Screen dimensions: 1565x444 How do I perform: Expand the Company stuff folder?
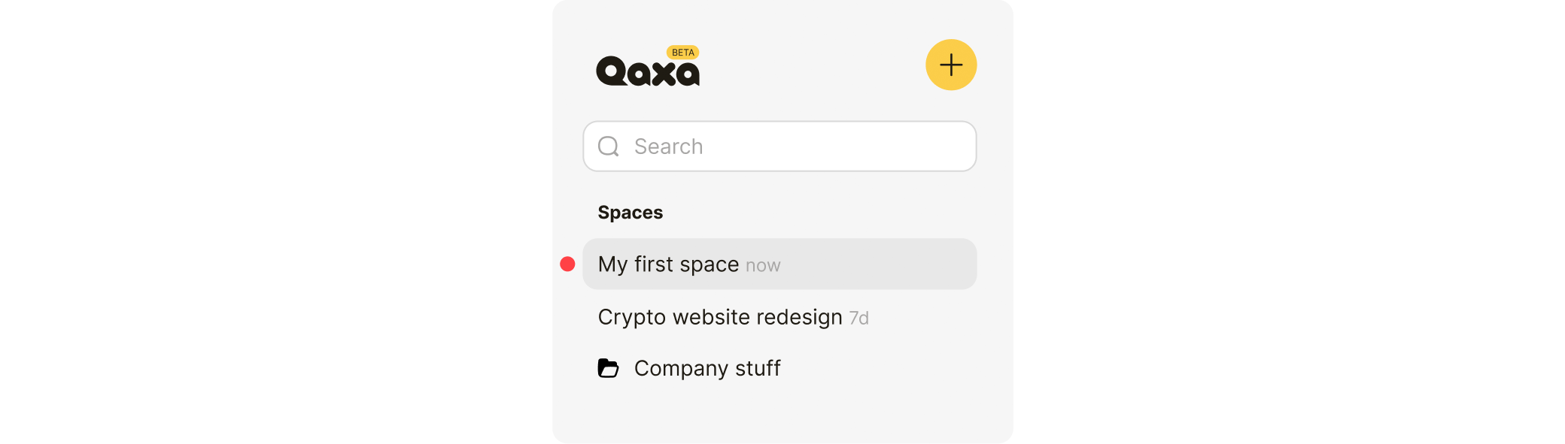pos(707,369)
